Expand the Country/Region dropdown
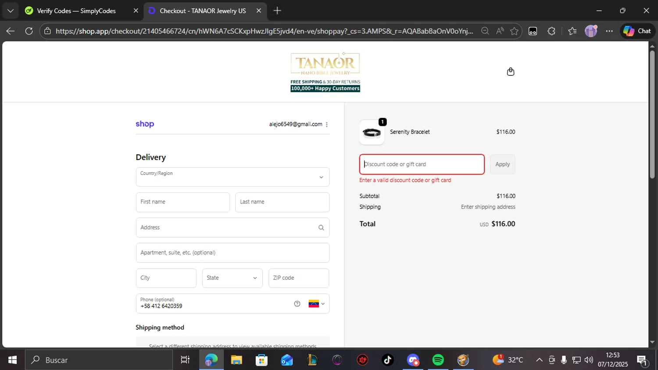The width and height of the screenshot is (658, 370). pyautogui.click(x=232, y=177)
